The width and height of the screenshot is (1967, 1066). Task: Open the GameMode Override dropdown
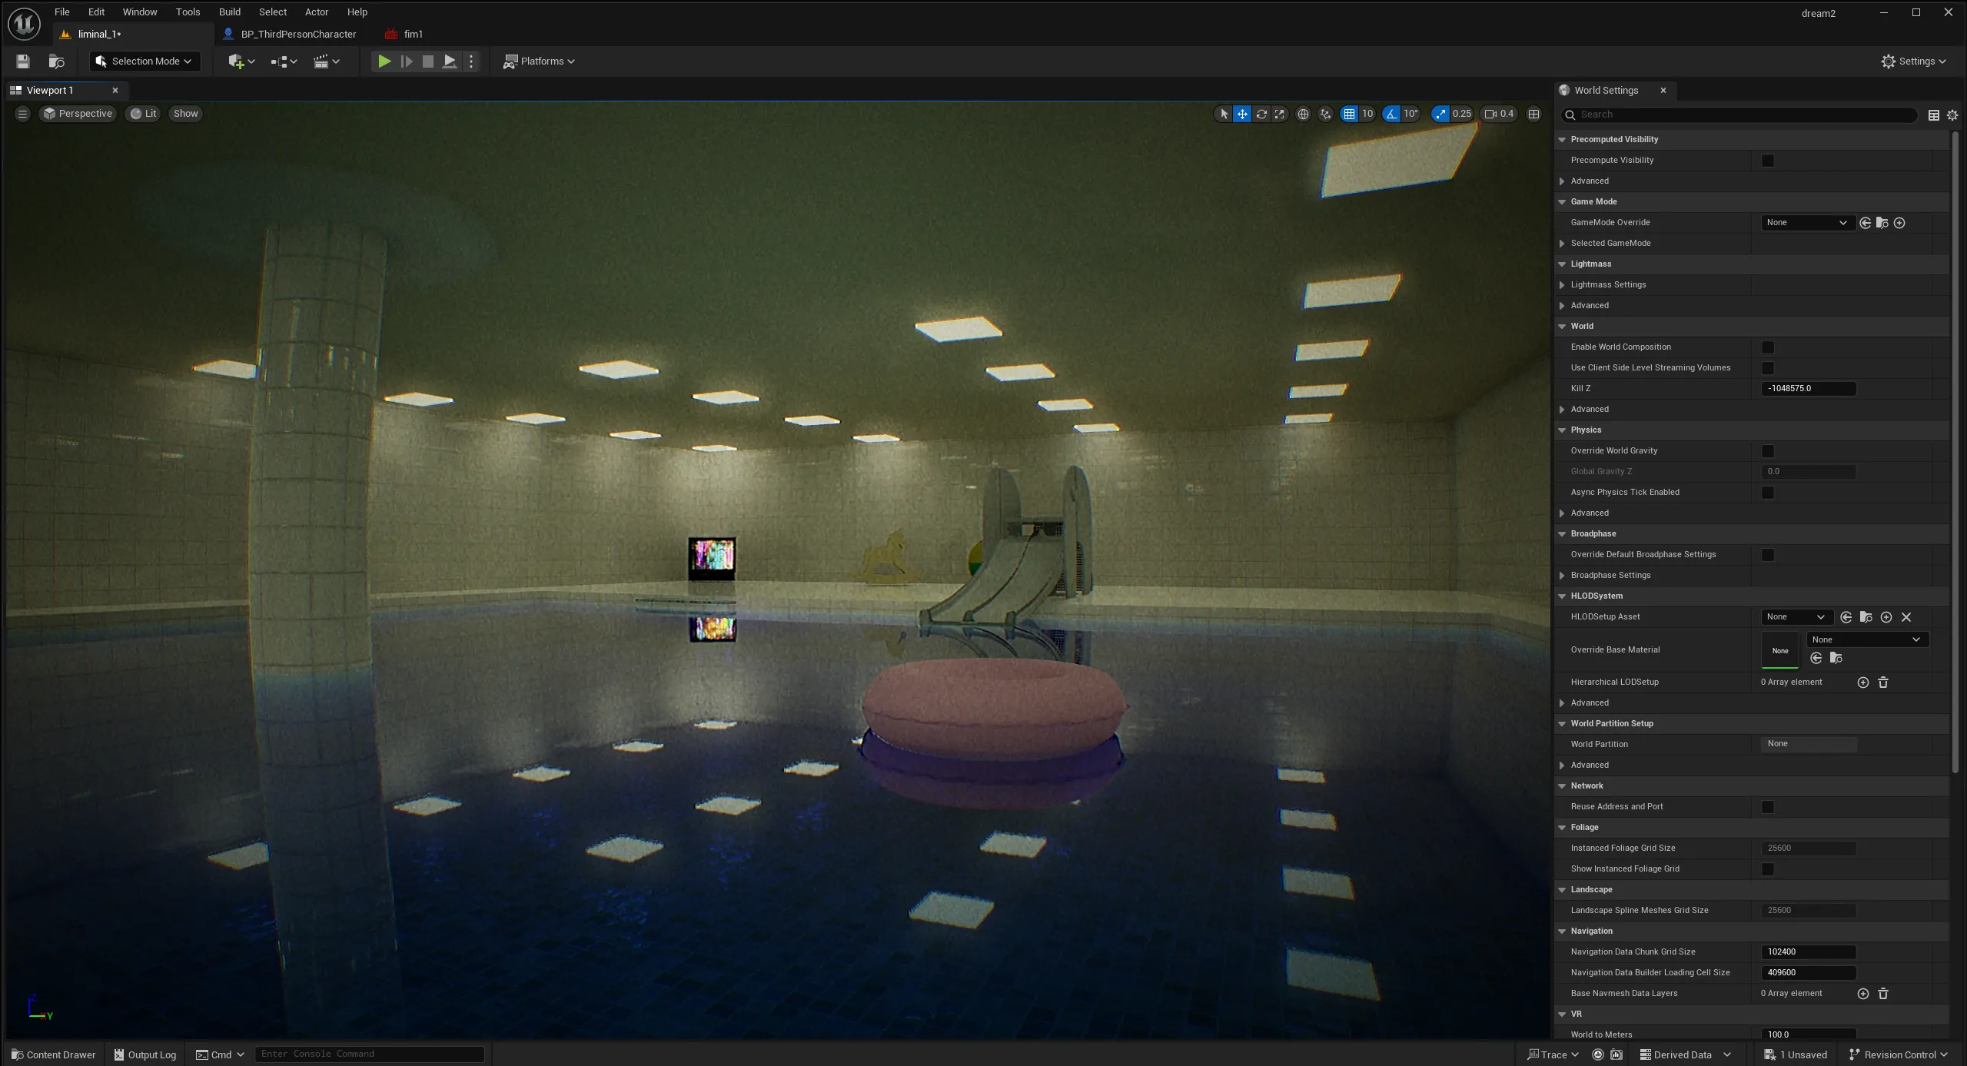1806,222
